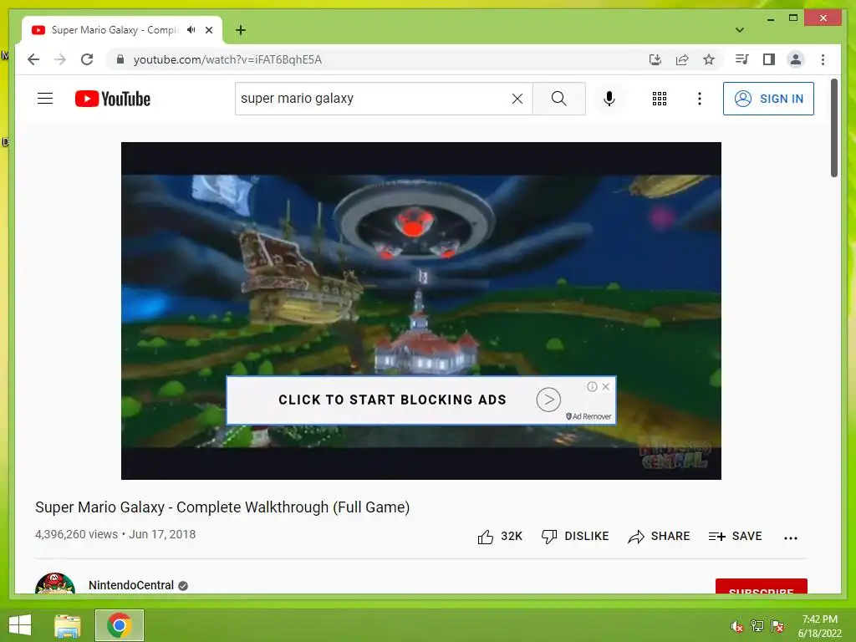Install app icon in address bar
Viewport: 856px width, 642px height.
(655, 59)
